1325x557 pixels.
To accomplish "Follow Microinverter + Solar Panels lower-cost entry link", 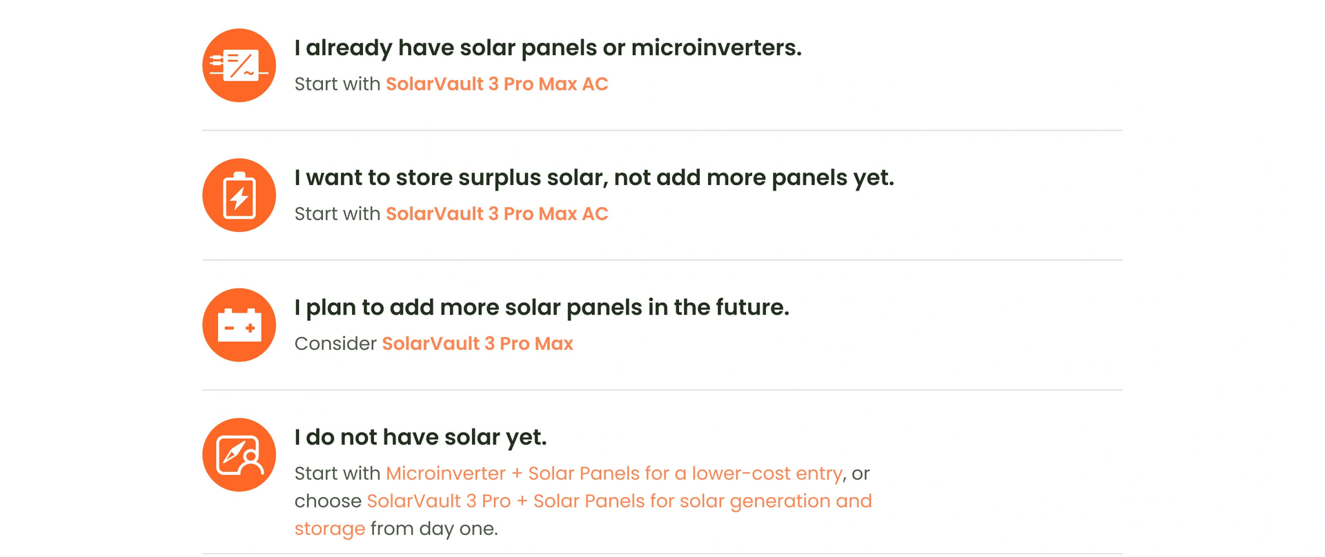I will [x=614, y=473].
